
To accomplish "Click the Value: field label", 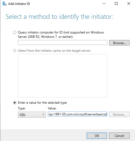I will click(52, 108).
